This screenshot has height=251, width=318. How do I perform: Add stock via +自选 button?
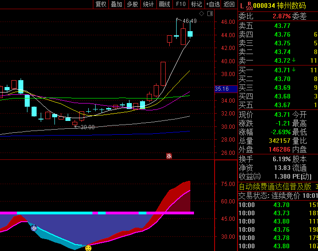tap(213, 5)
